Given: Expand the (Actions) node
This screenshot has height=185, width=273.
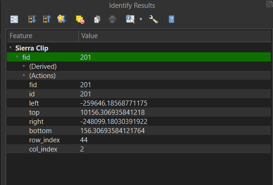Looking at the screenshot, I should click(x=24, y=75).
